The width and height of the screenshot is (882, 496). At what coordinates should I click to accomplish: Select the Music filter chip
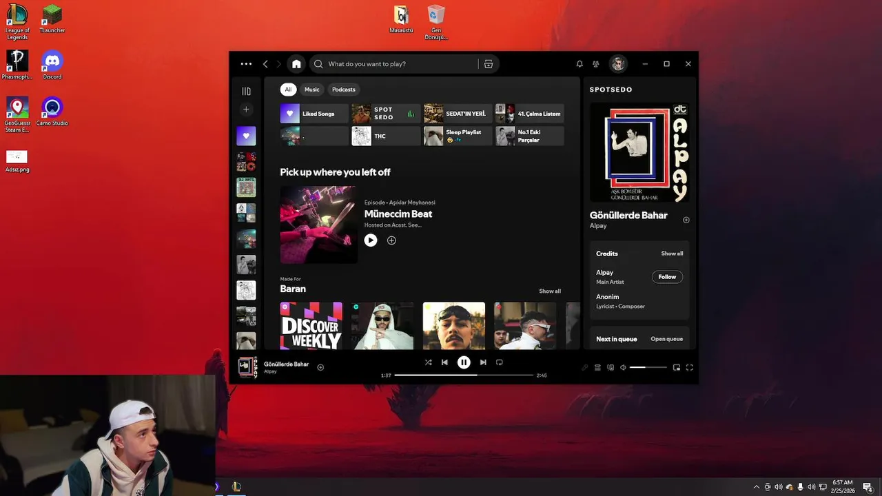(x=312, y=90)
